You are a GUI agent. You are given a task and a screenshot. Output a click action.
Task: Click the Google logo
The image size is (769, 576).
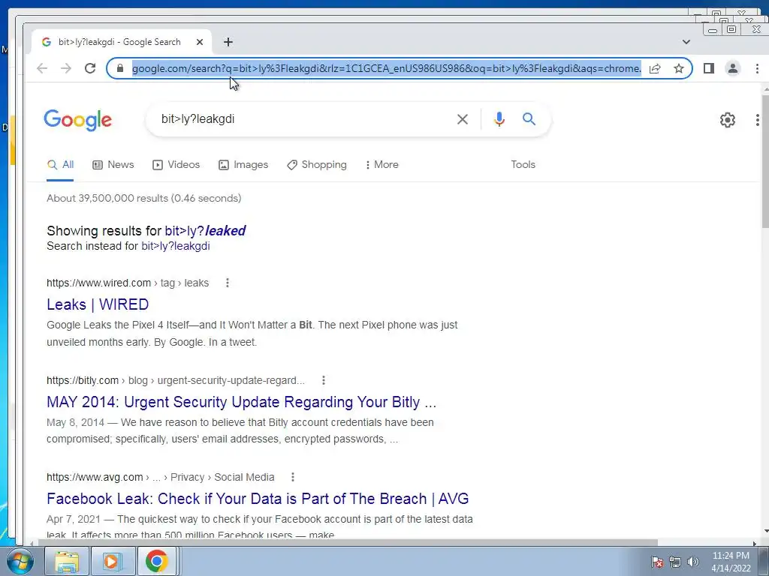click(78, 120)
